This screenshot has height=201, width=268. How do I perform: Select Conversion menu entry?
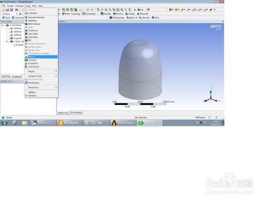pos(41,66)
